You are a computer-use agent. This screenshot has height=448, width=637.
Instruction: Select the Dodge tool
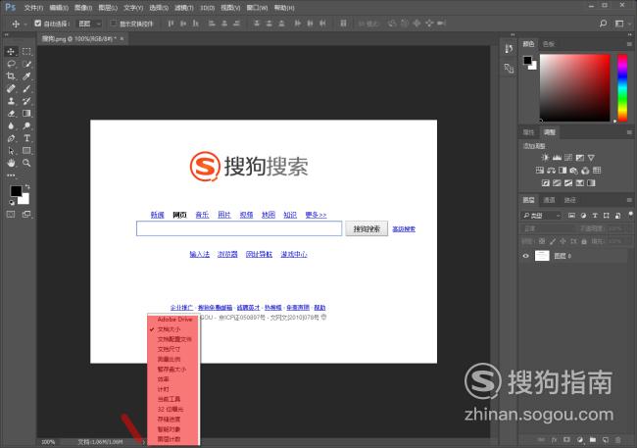(x=26, y=125)
